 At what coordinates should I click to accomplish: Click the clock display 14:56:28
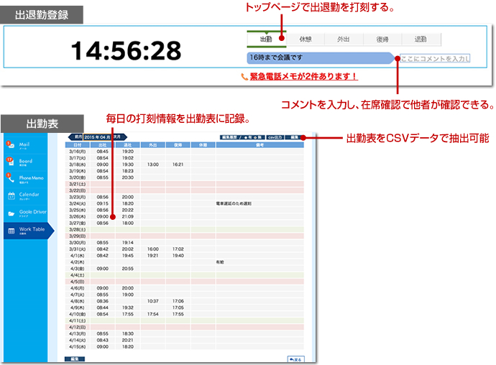(x=127, y=50)
